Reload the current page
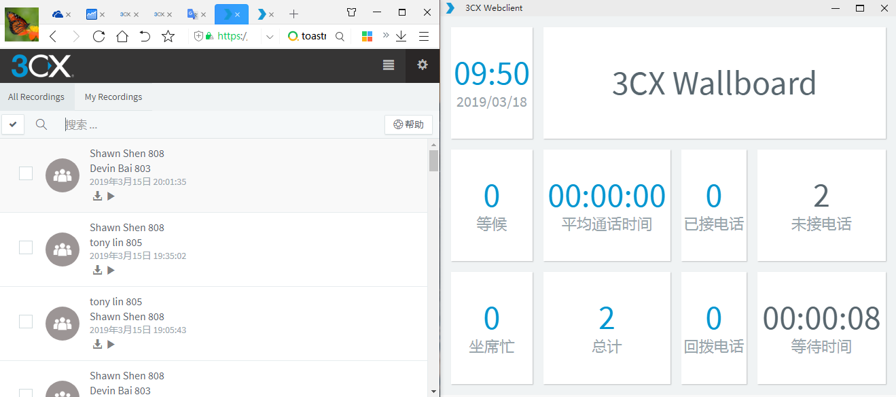 click(99, 36)
